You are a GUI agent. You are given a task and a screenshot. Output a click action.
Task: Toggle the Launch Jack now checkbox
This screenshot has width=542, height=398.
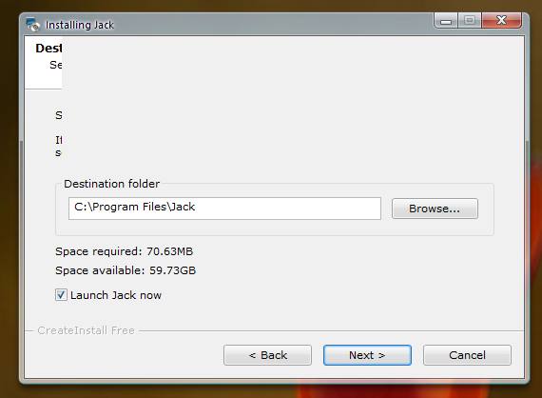[x=61, y=295]
